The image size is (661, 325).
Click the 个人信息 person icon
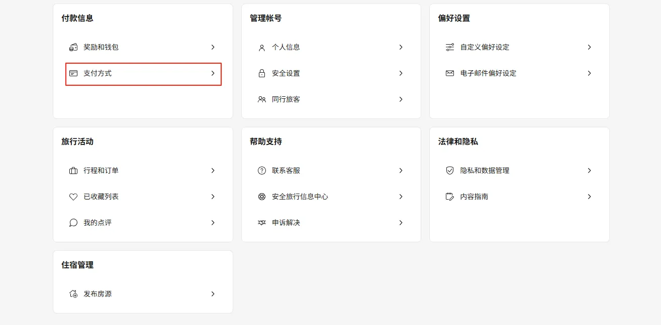[x=261, y=47]
